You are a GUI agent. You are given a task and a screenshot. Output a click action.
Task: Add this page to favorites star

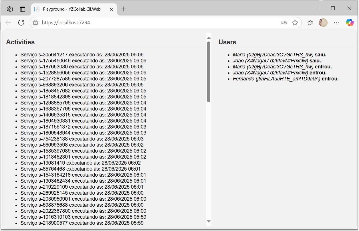tap(295, 23)
